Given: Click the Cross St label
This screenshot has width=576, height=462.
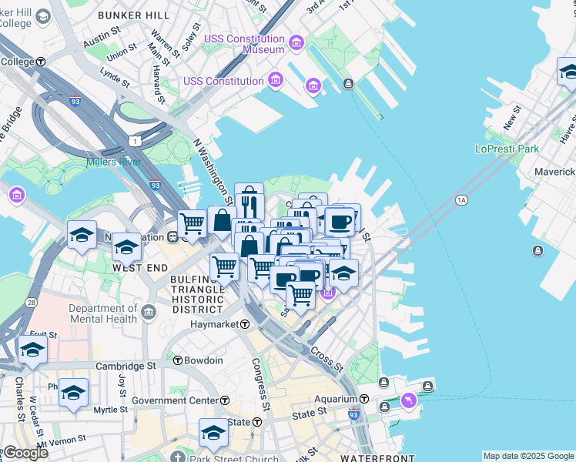Looking at the screenshot, I should 327,359.
